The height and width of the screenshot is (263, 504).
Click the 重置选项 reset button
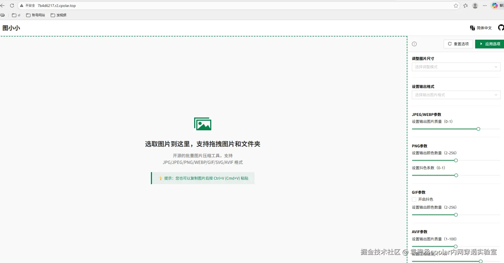tap(458, 44)
